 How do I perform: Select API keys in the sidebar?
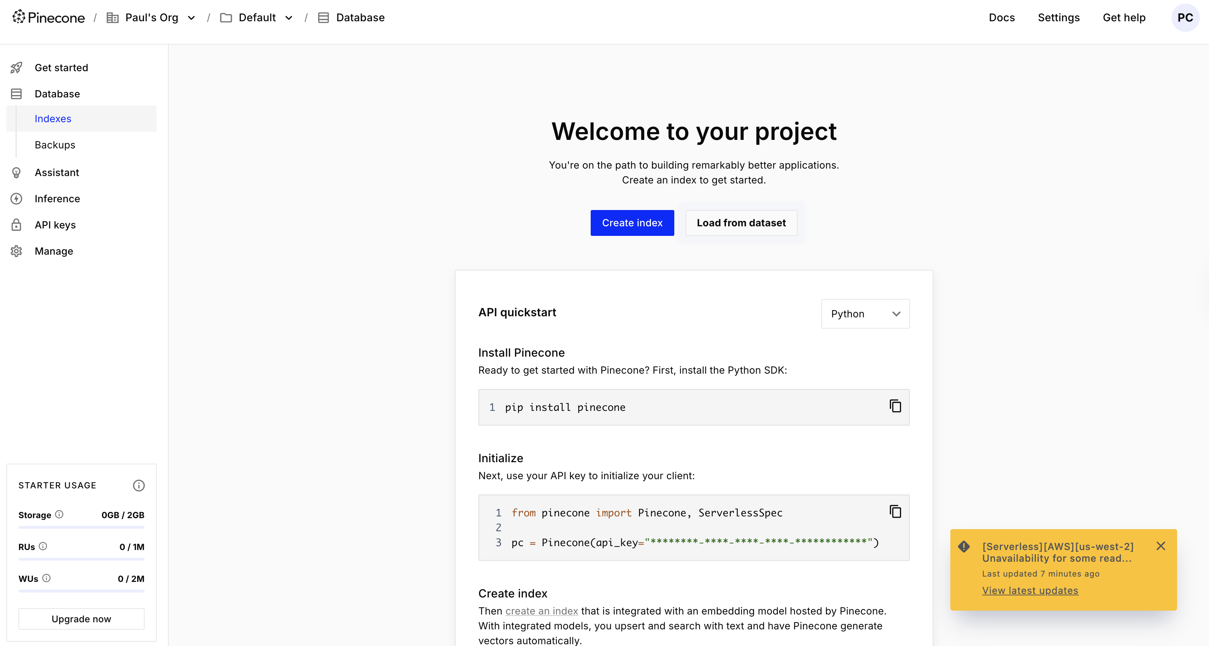(x=55, y=225)
